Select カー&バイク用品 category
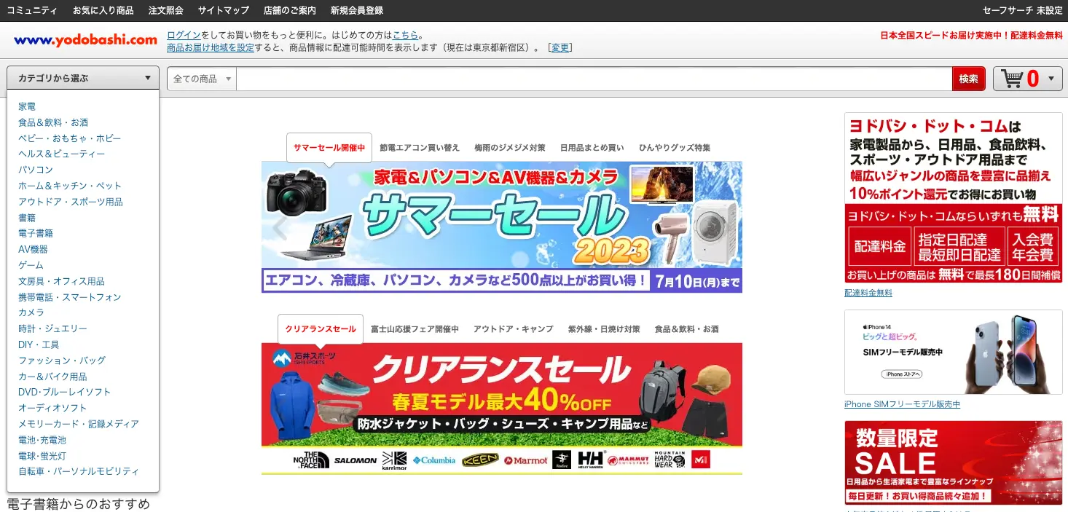 click(x=52, y=377)
